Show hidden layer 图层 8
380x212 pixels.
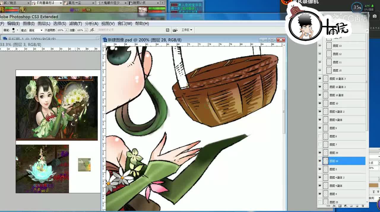pos(320,136)
